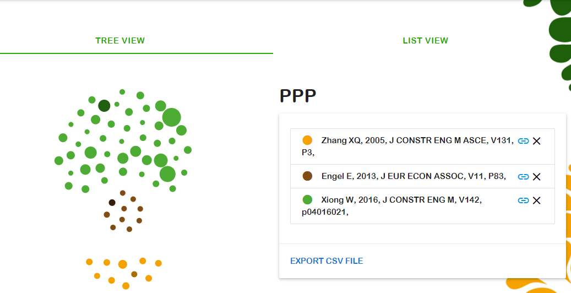Screen dimensions: 571x293
Task: Switch to the List View tab
Action: 425,41
